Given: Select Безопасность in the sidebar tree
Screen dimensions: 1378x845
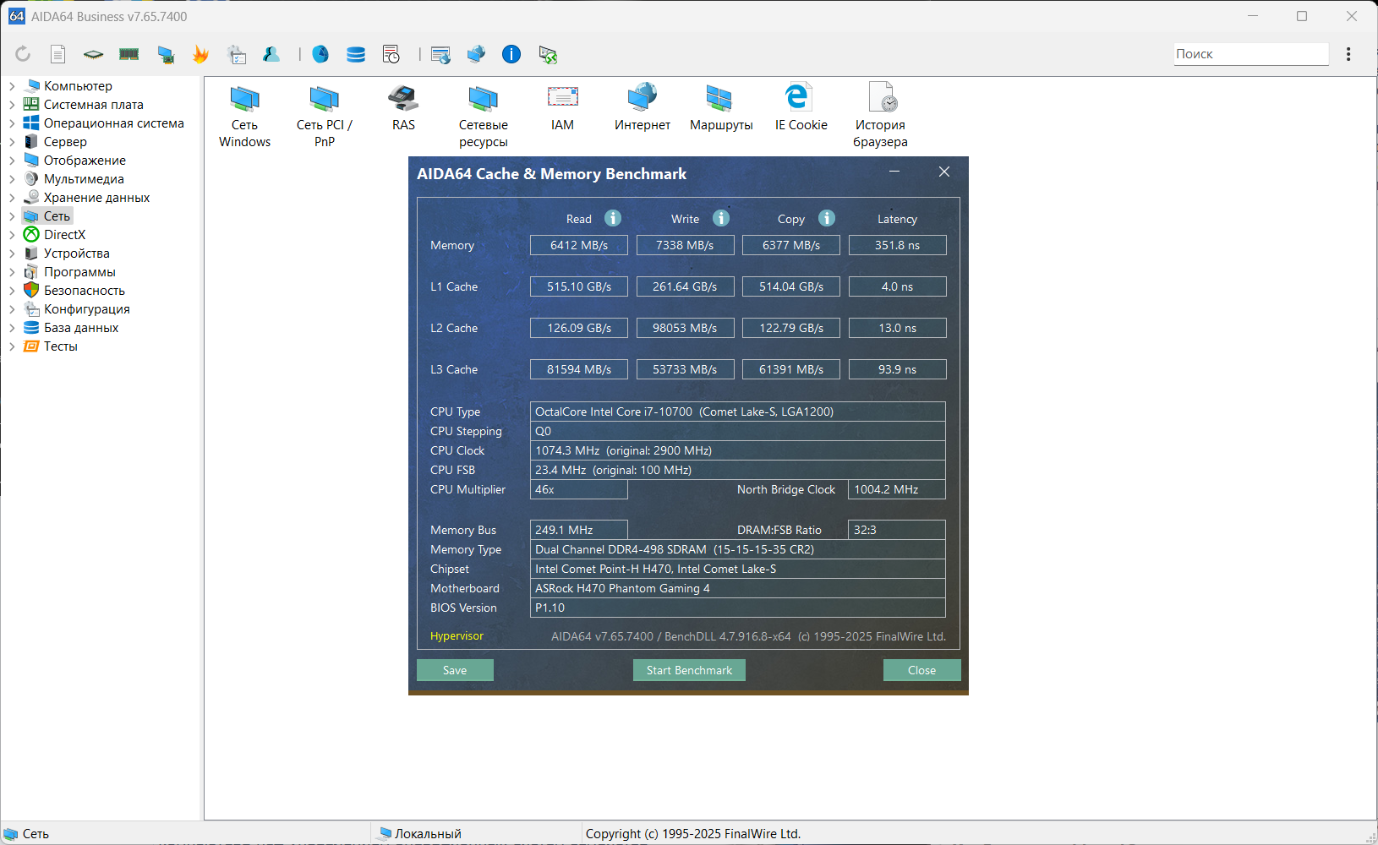Looking at the screenshot, I should tap(84, 291).
